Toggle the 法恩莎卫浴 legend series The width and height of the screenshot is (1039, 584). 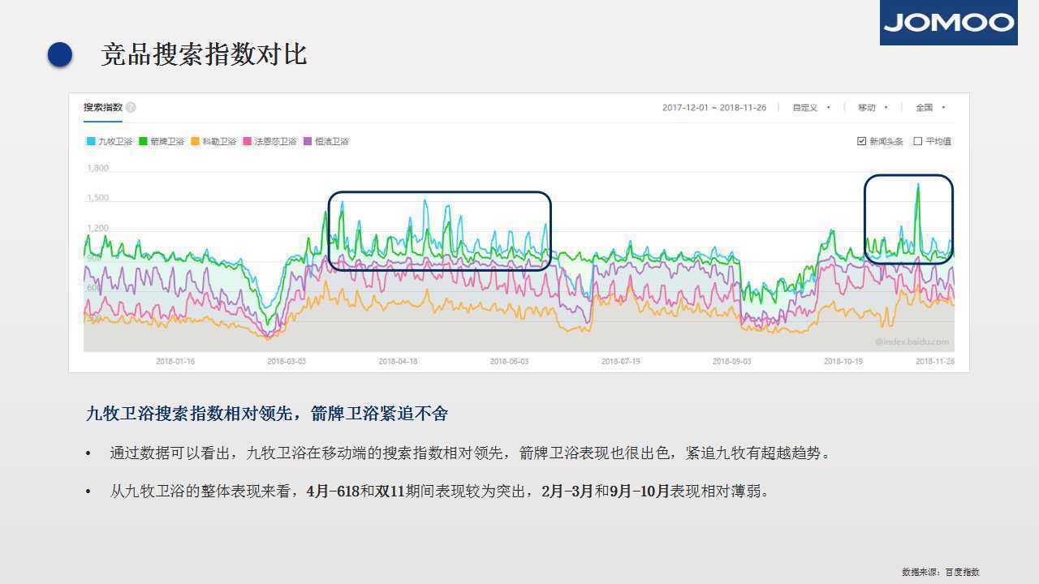[x=270, y=141]
